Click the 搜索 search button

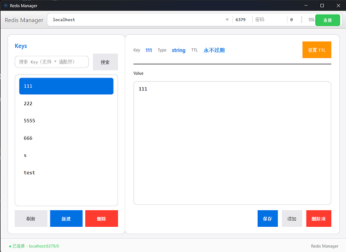[x=105, y=62]
